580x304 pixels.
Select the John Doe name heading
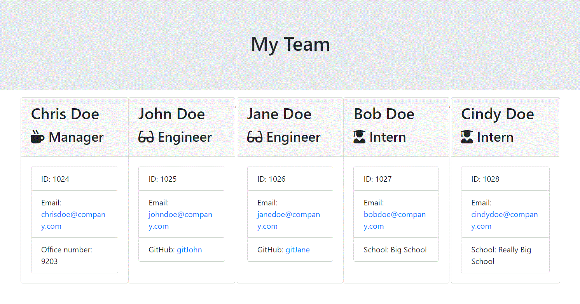click(x=171, y=114)
